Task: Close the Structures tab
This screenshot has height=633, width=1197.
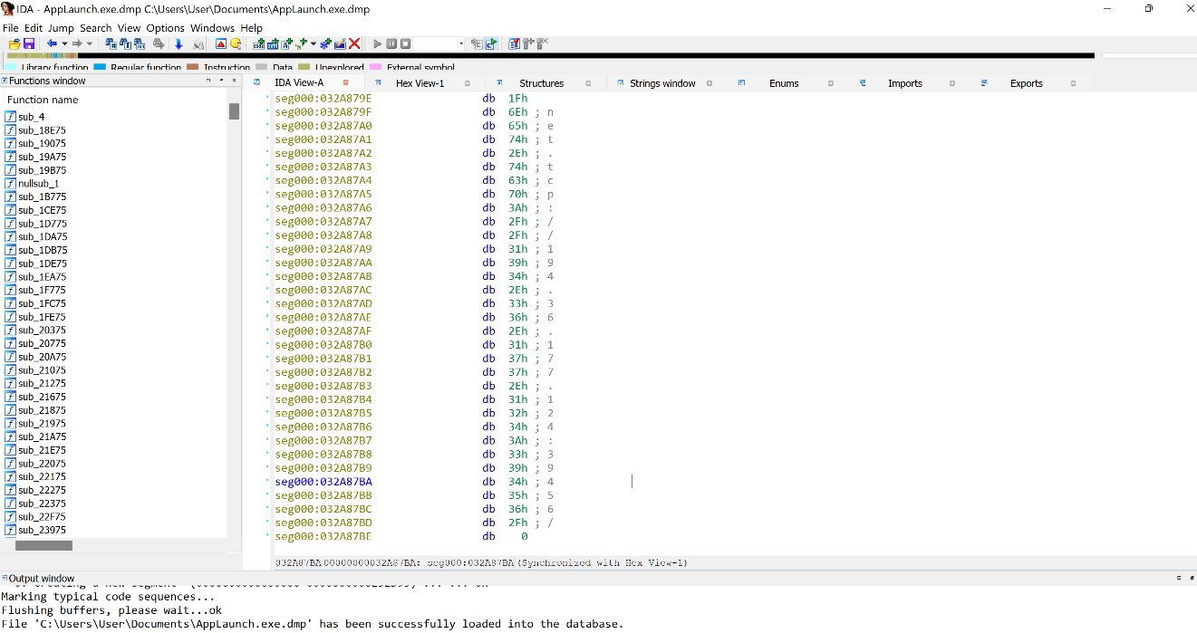Action: click(588, 83)
